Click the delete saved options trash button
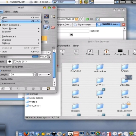Viewport: 136px width, 136px height. (33, 89)
